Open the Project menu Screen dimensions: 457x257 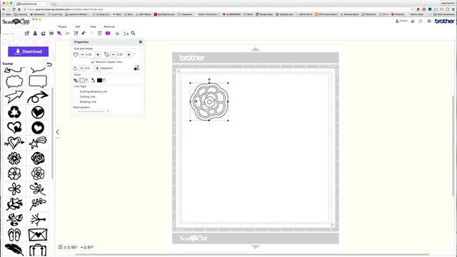click(62, 26)
